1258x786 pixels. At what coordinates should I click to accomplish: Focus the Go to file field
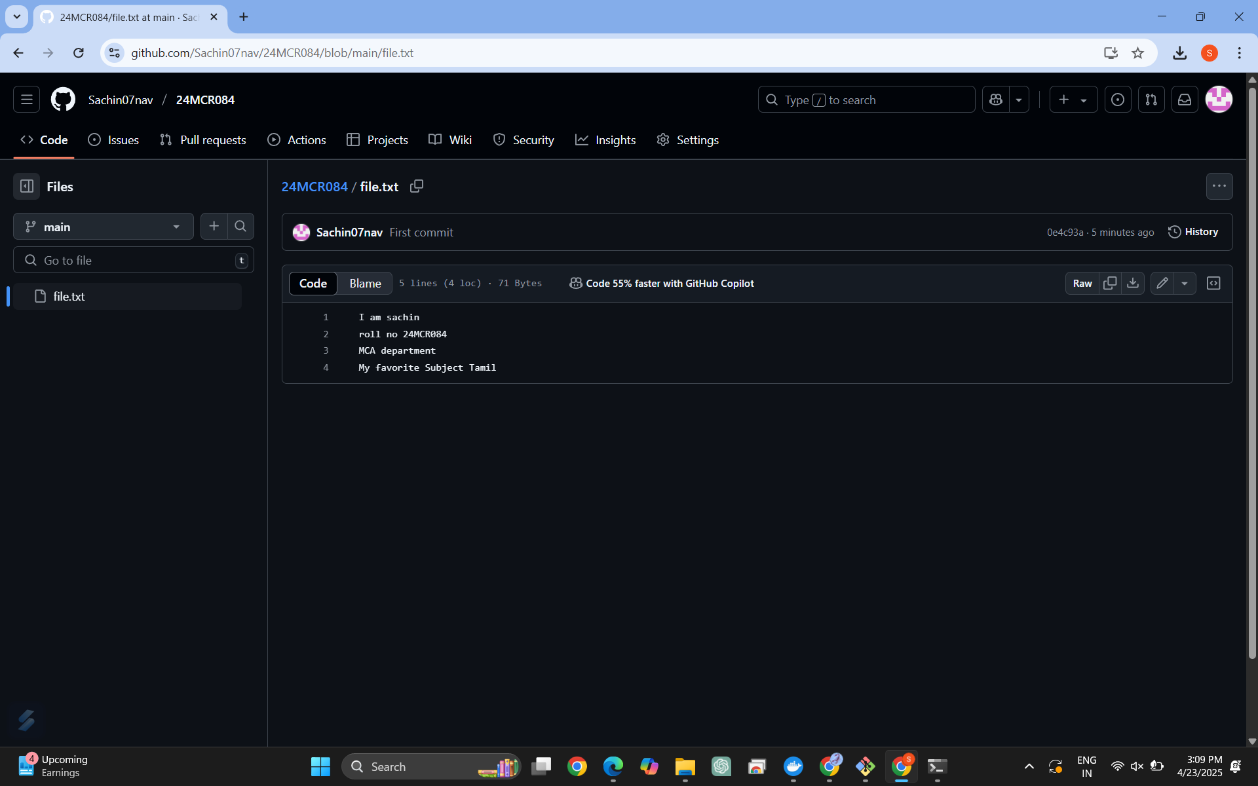[x=134, y=260]
